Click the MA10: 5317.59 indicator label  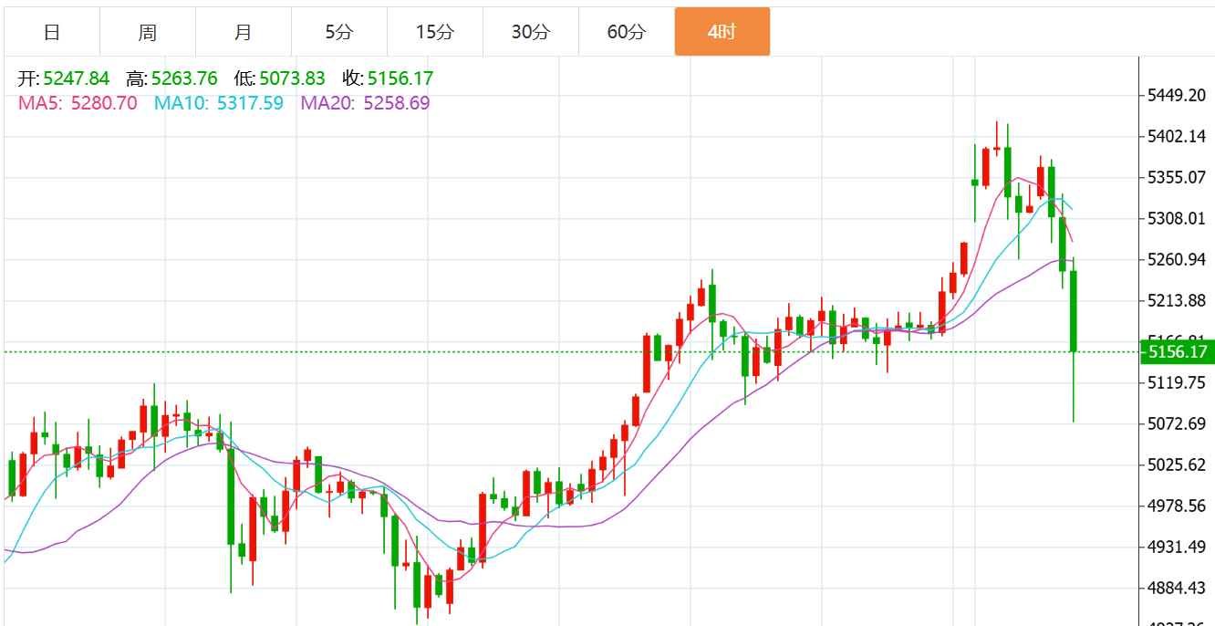click(x=219, y=103)
